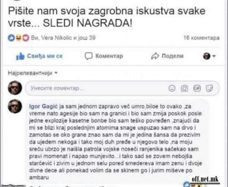Click the heart reaction icon
Image resolution: width=228 pixels, height=187 pixels.
point(26,38)
